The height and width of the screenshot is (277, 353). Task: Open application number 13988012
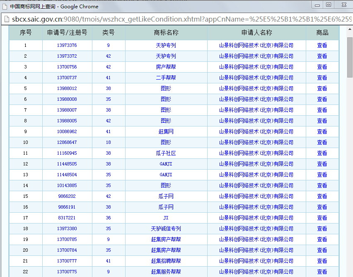click(67, 89)
